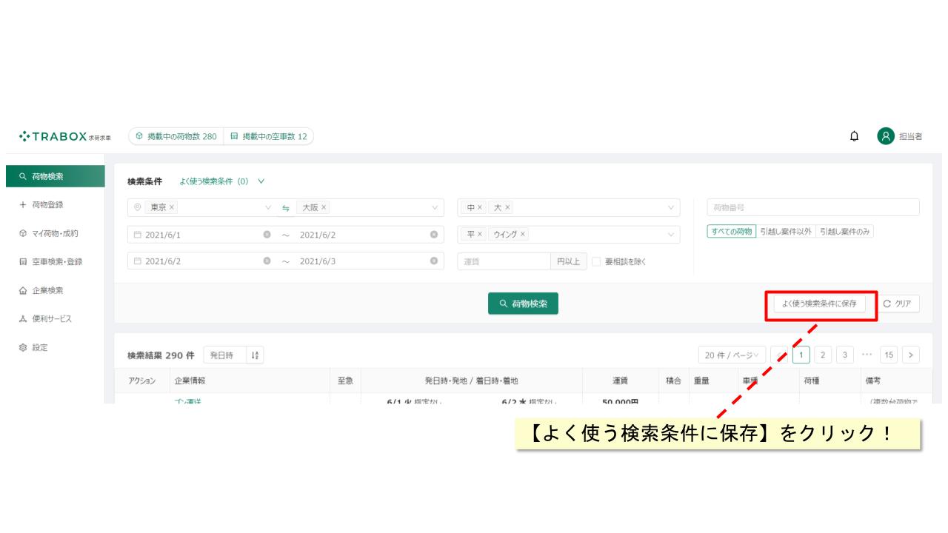Image resolution: width=948 pixels, height=533 pixels.
Task: Clear the 2021/6/3 end date
Action: click(433, 261)
